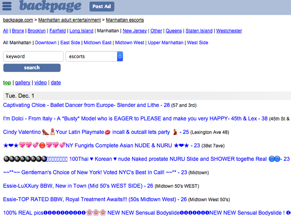Screen dimensions: 291x220
Task: Open the Essie-TOP RATED BBW listing
Action: [x=95, y=199]
